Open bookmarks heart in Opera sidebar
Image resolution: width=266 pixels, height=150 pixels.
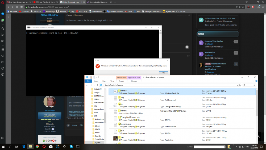[3, 56]
